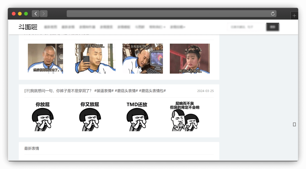This screenshot has width=306, height=169.
Task: Open the TMD还放 mushroom-head meme
Action: [x=137, y=116]
